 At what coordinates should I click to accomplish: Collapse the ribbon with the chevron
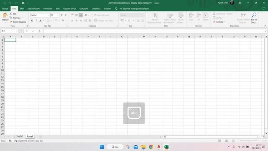[x=265, y=26]
